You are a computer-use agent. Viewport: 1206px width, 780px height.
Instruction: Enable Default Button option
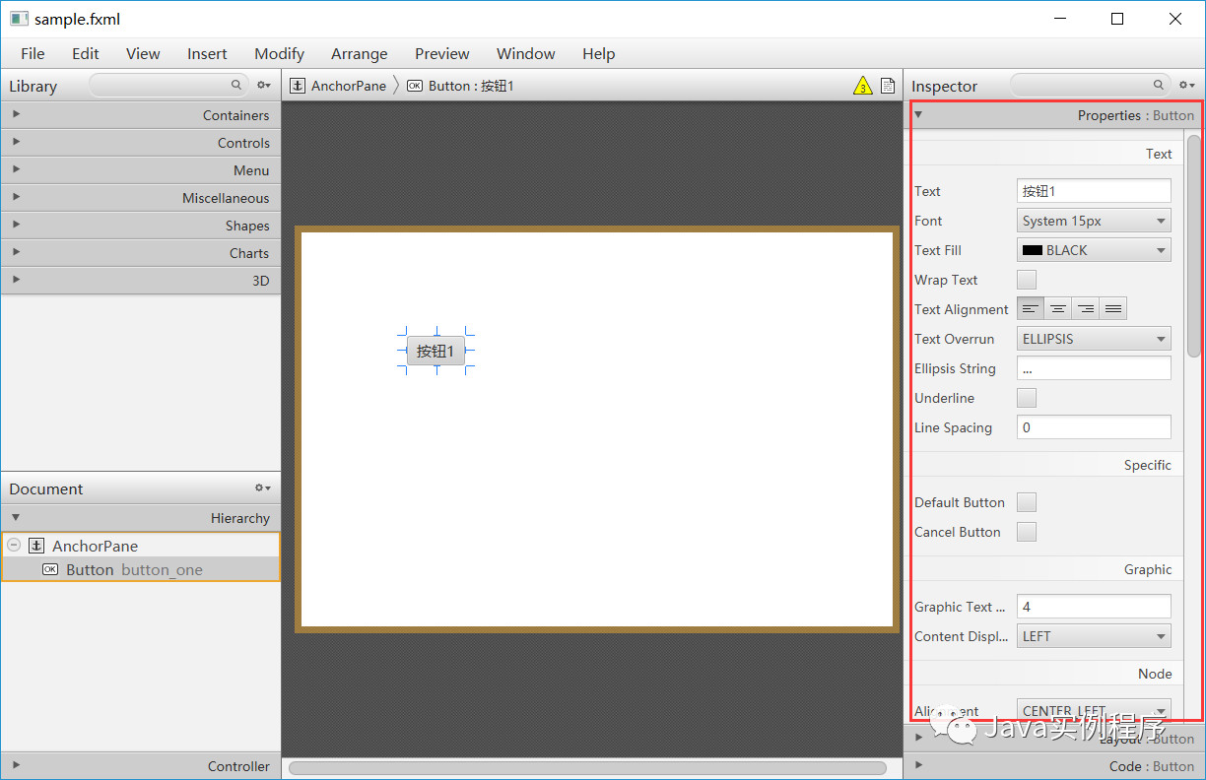pos(1026,502)
